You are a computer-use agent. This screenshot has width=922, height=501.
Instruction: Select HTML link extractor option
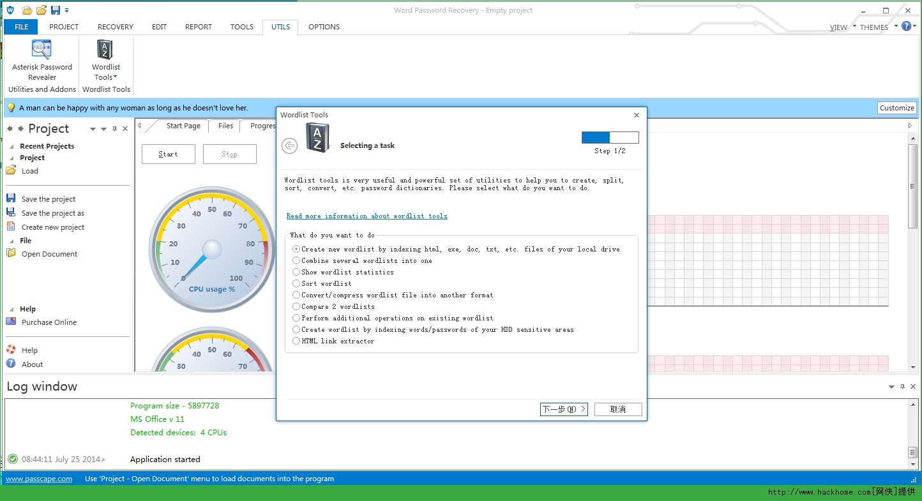click(x=333, y=341)
